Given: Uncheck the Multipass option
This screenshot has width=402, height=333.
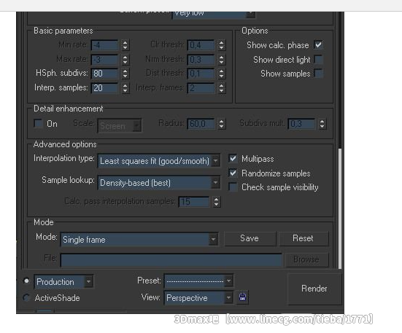Looking at the screenshot, I should (233, 159).
